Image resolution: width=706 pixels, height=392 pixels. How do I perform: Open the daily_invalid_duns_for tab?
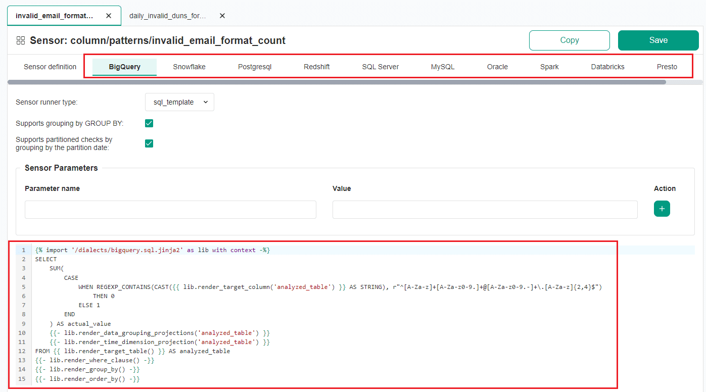point(167,16)
